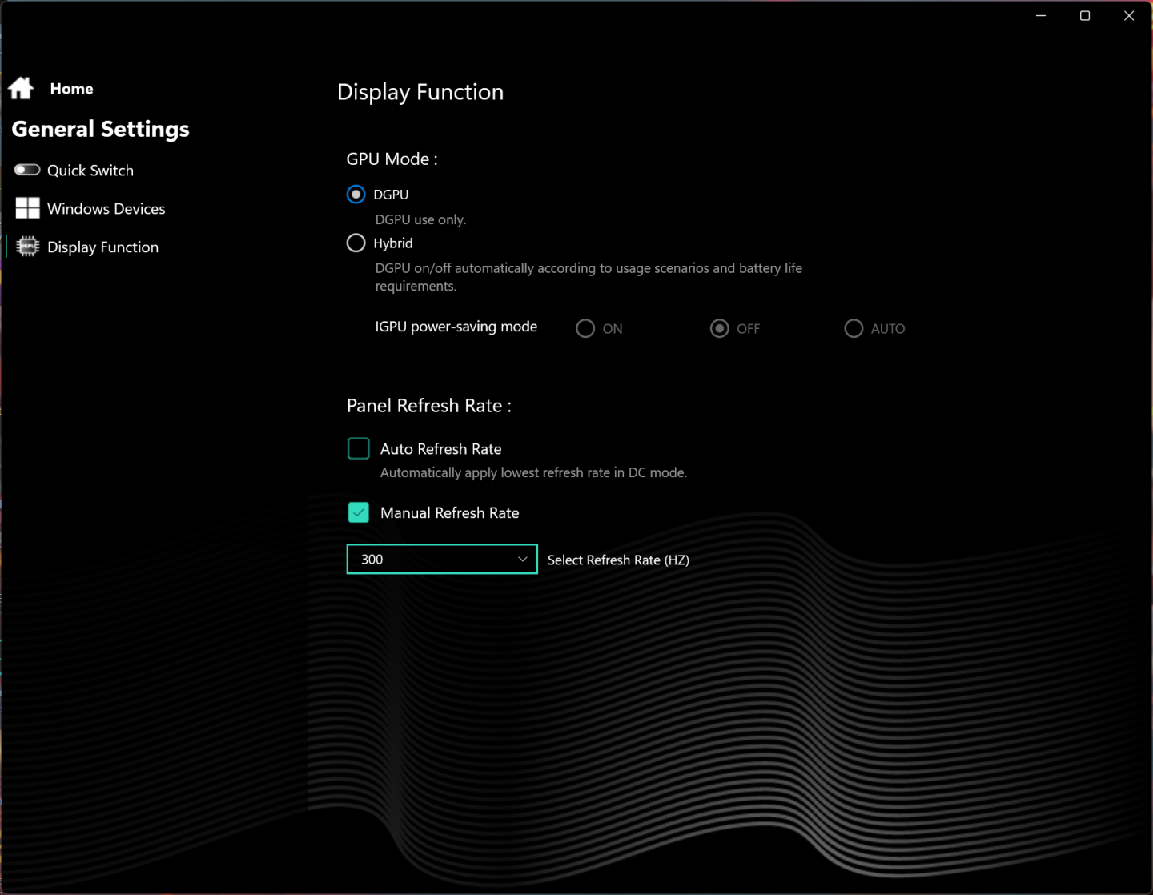
Task: Click the Hybrid mode battery life description
Action: point(589,277)
